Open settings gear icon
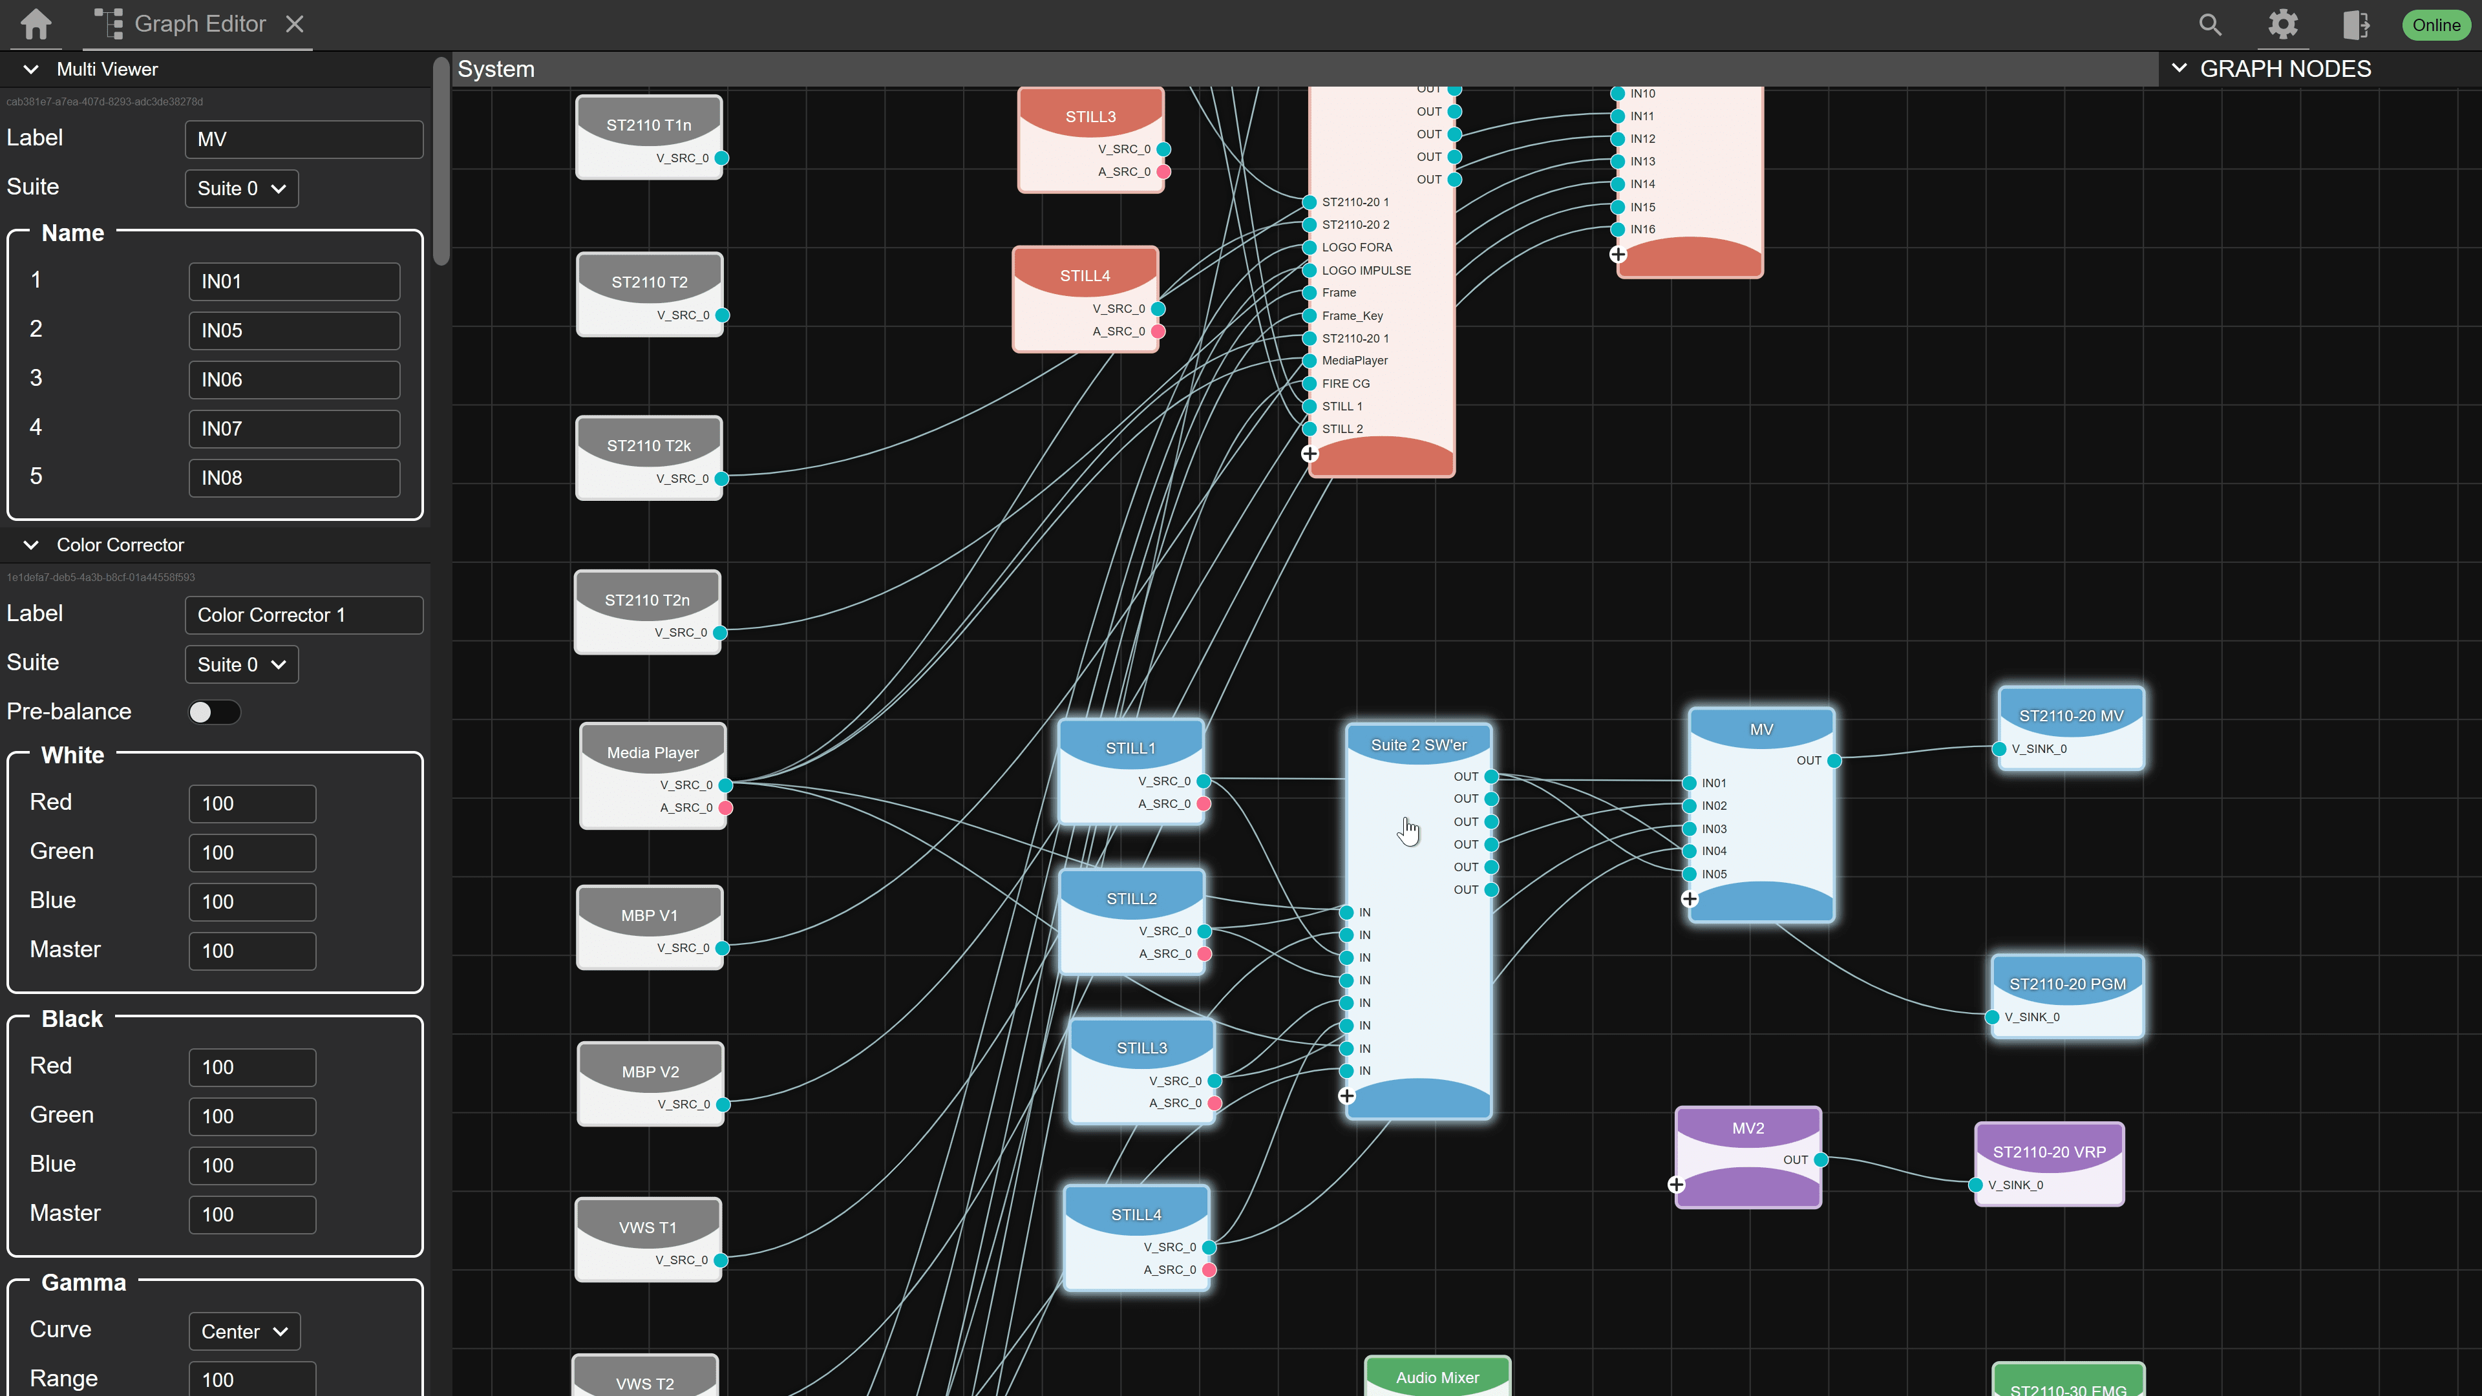Image resolution: width=2482 pixels, height=1396 pixels. coord(2282,25)
